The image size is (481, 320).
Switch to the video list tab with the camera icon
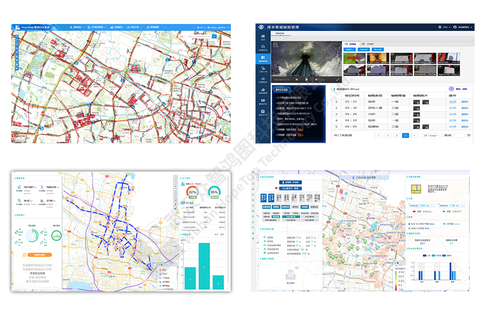[x=350, y=44]
